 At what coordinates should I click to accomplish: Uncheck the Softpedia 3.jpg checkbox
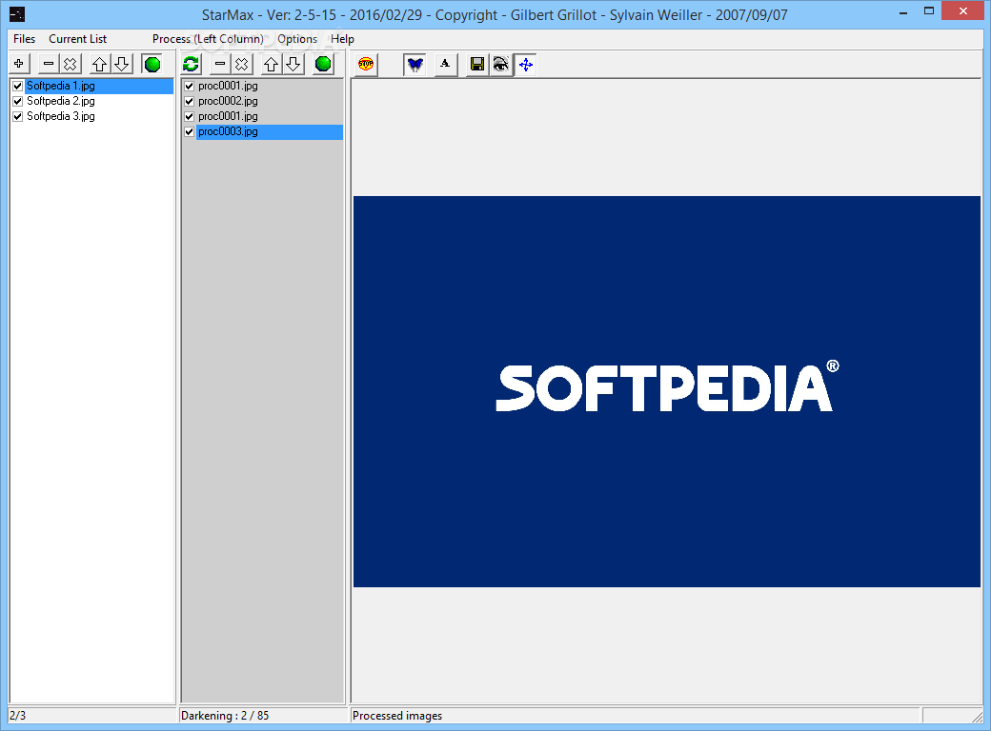[18, 116]
